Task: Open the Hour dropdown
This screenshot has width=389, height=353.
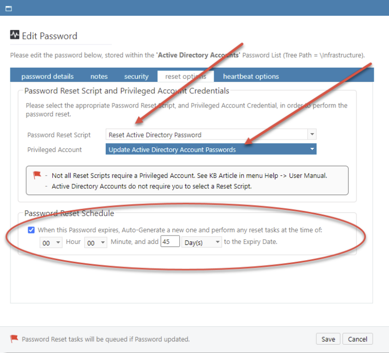Action: click(51, 242)
